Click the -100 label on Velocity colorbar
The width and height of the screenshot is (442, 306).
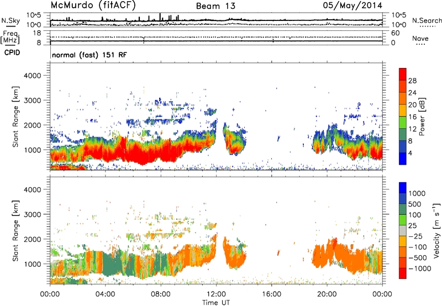(x=418, y=247)
